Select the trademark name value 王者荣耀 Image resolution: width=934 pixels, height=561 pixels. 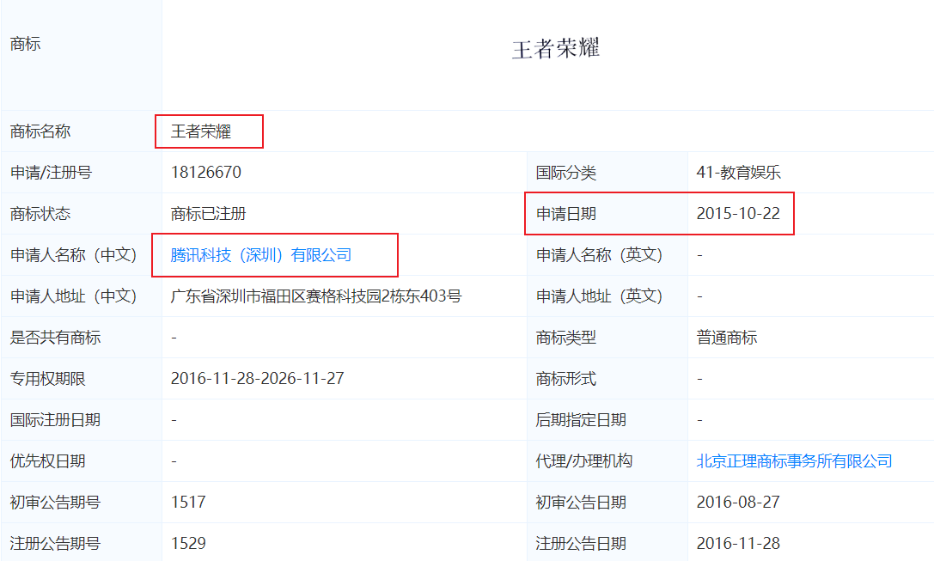click(x=201, y=131)
